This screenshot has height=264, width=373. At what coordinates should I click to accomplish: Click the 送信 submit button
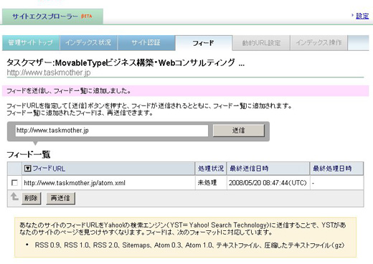(x=239, y=131)
